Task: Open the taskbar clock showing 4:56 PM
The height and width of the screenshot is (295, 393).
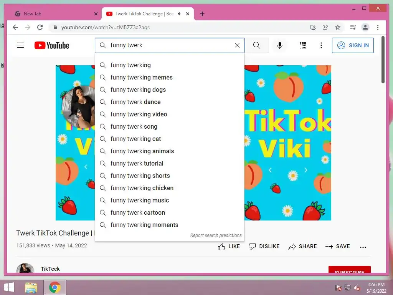Action: pos(376,288)
